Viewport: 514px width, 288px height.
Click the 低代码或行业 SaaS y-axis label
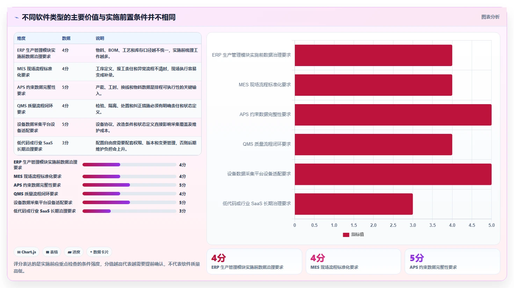[257, 204]
